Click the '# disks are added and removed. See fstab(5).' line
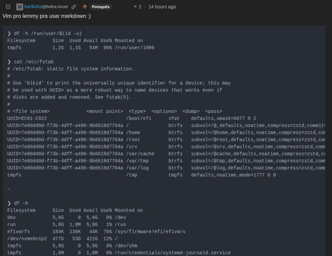The height and width of the screenshot is (256, 332). [69, 97]
